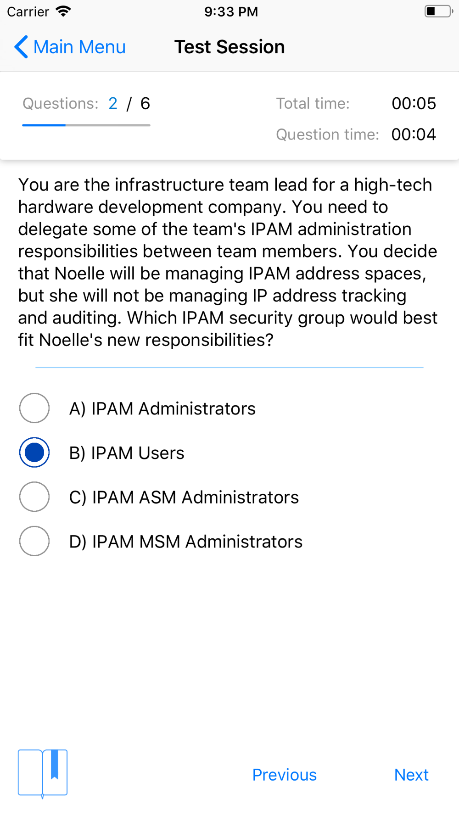The image size is (459, 816).
Task: Tap the battery status icon
Action: pyautogui.click(x=438, y=11)
